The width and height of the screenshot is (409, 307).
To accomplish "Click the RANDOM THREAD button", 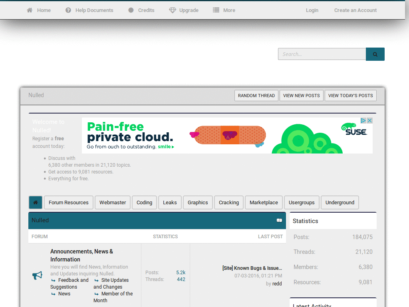I will click(256, 96).
